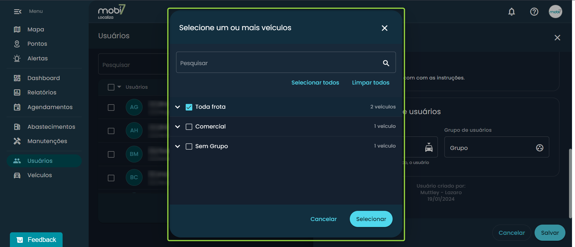Go to Dashboard in sidebar
Viewport: 575px width, 247px height.
click(44, 78)
